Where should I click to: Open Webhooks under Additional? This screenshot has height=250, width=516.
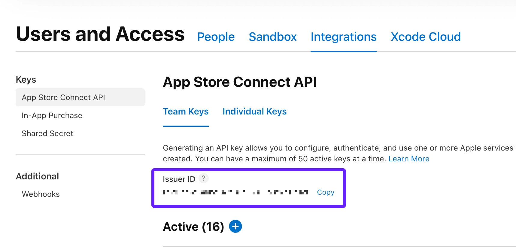tap(41, 194)
